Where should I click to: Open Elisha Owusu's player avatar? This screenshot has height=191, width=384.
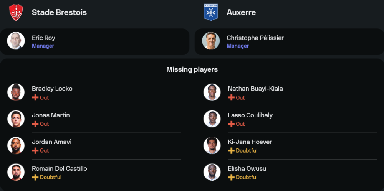[x=212, y=172]
